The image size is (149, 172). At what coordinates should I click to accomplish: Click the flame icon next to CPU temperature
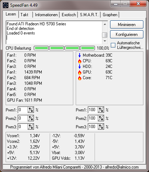click(x=80, y=61)
